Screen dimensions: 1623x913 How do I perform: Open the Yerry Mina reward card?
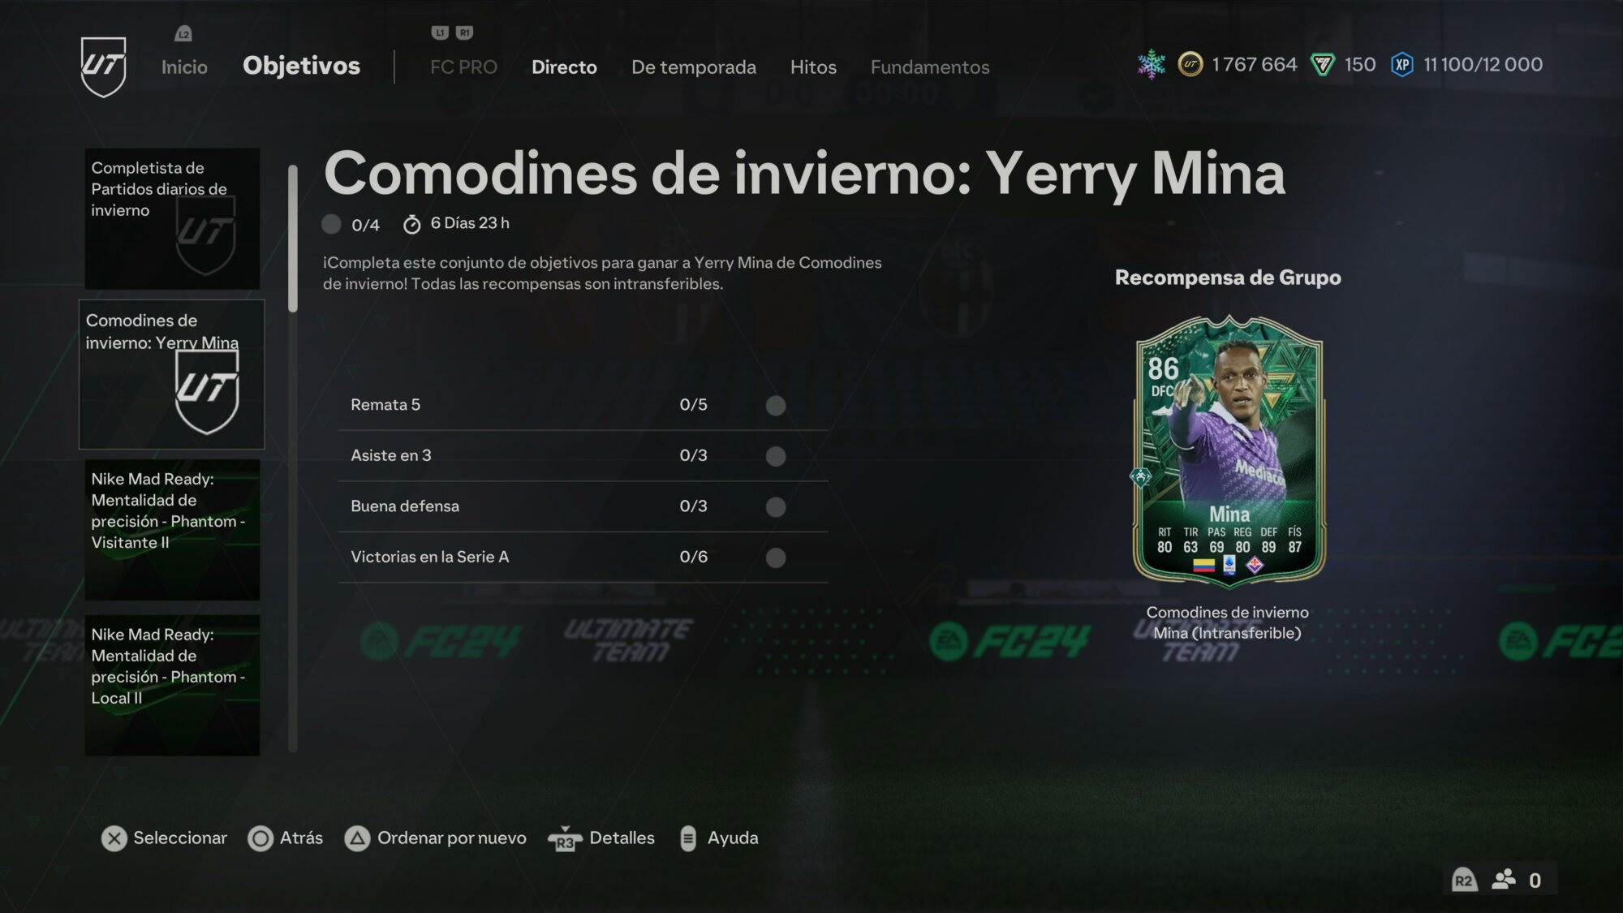click(x=1229, y=452)
